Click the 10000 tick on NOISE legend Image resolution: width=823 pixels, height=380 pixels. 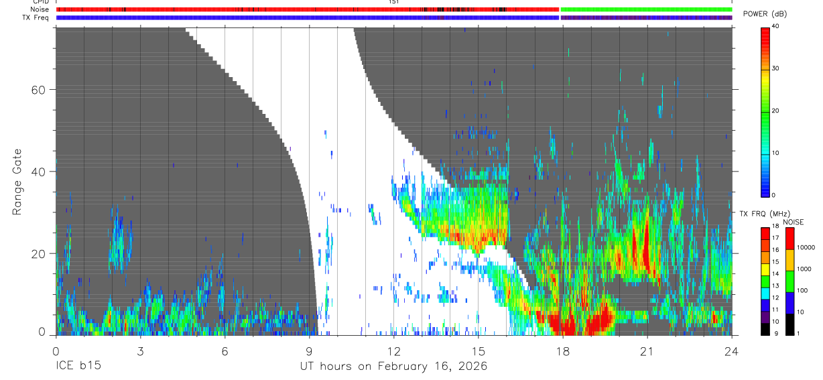click(807, 247)
